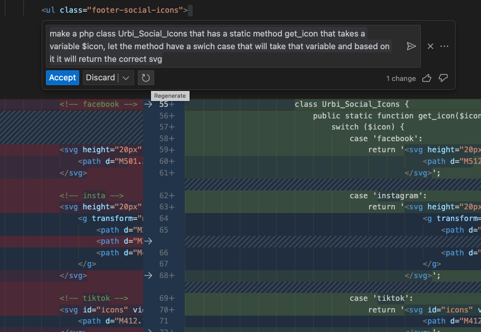Discard the proposed changes
This screenshot has width=481, height=332.
pyautogui.click(x=100, y=78)
